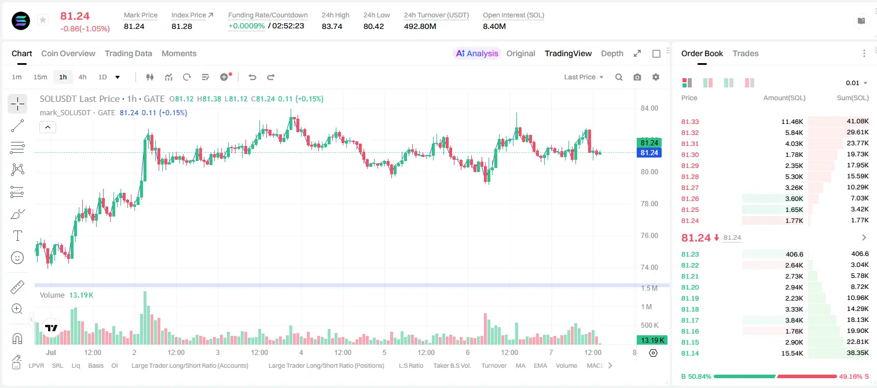Toggle the magnet snap mode
This screenshot has width=877, height=388.
17,338
